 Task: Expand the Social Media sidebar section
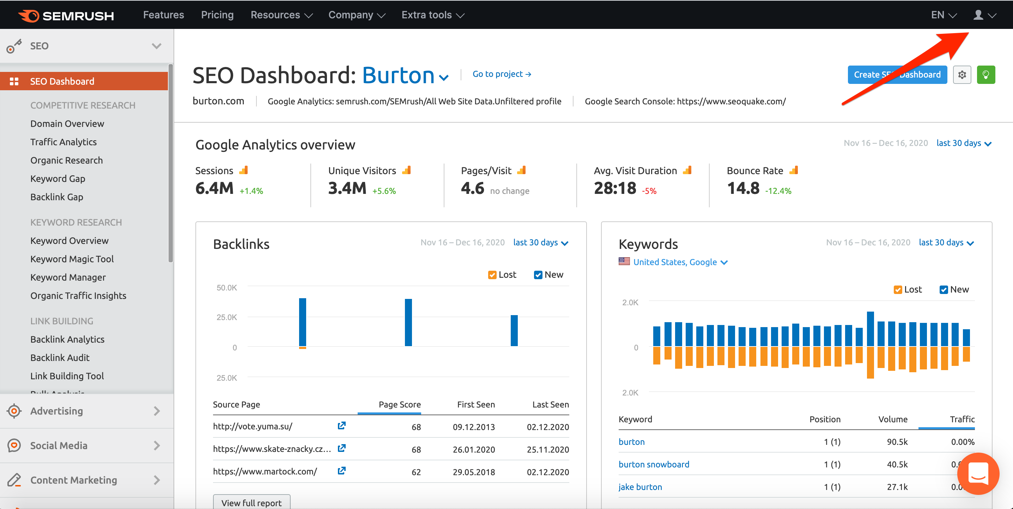pos(157,445)
